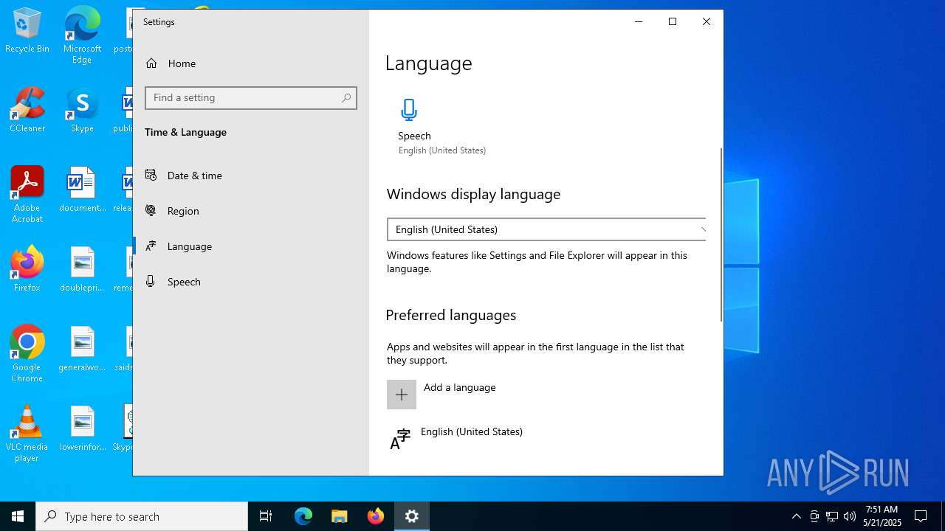Launch Edge from the taskbar

303,516
